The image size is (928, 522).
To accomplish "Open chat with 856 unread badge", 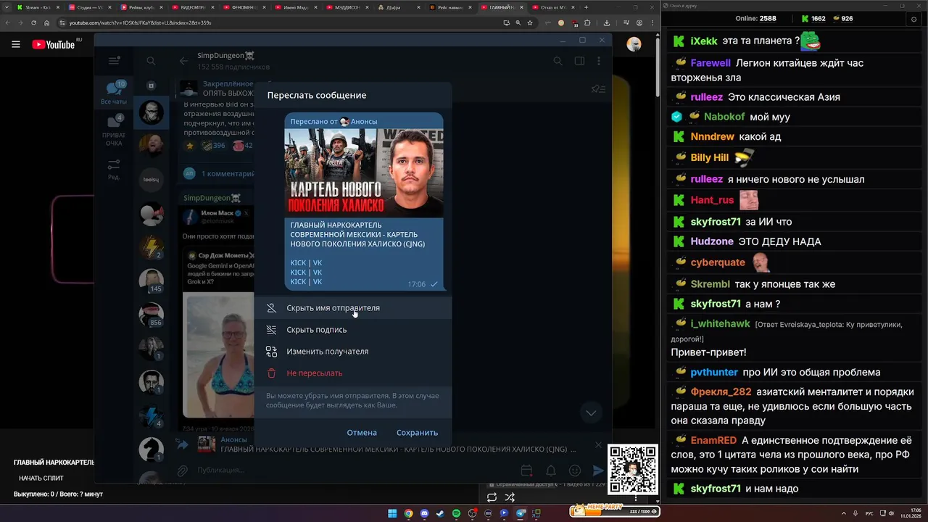I will [151, 314].
